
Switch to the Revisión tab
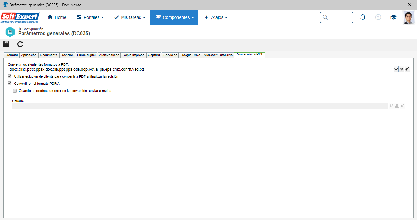click(x=67, y=55)
